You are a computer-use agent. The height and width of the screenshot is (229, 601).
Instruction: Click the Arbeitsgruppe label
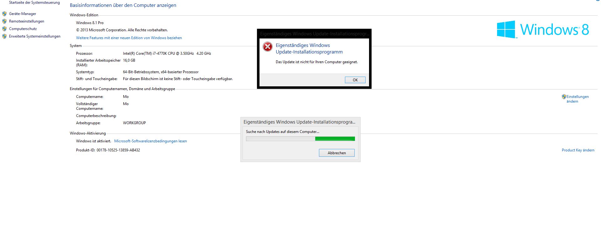88,123
